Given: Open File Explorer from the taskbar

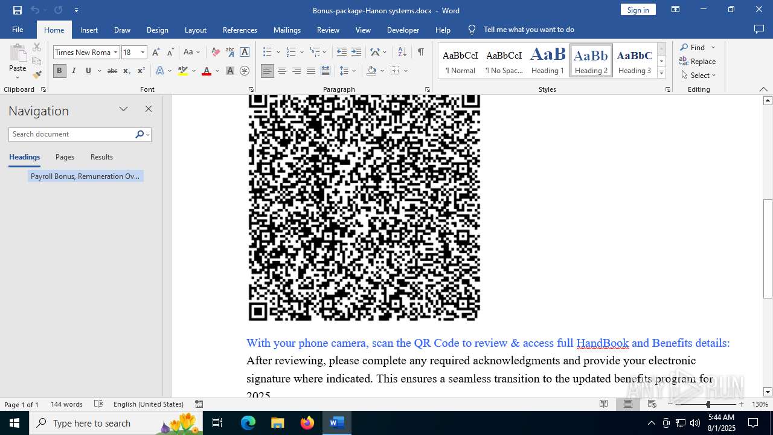Looking at the screenshot, I should (278, 423).
